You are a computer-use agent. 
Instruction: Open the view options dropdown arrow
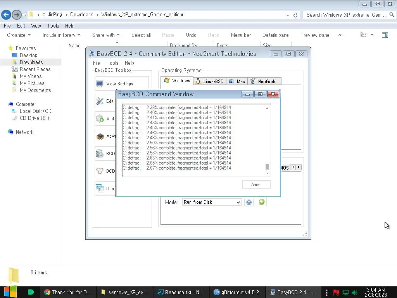click(372, 35)
